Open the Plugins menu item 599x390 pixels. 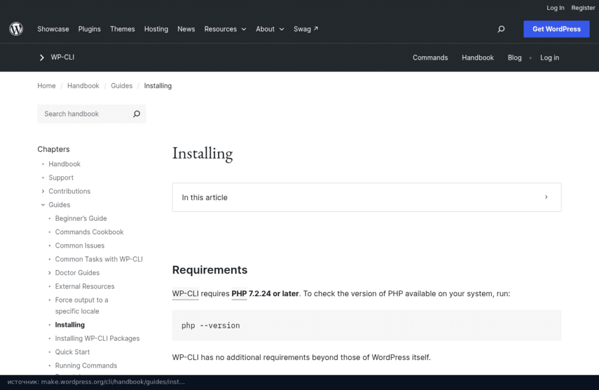89,29
